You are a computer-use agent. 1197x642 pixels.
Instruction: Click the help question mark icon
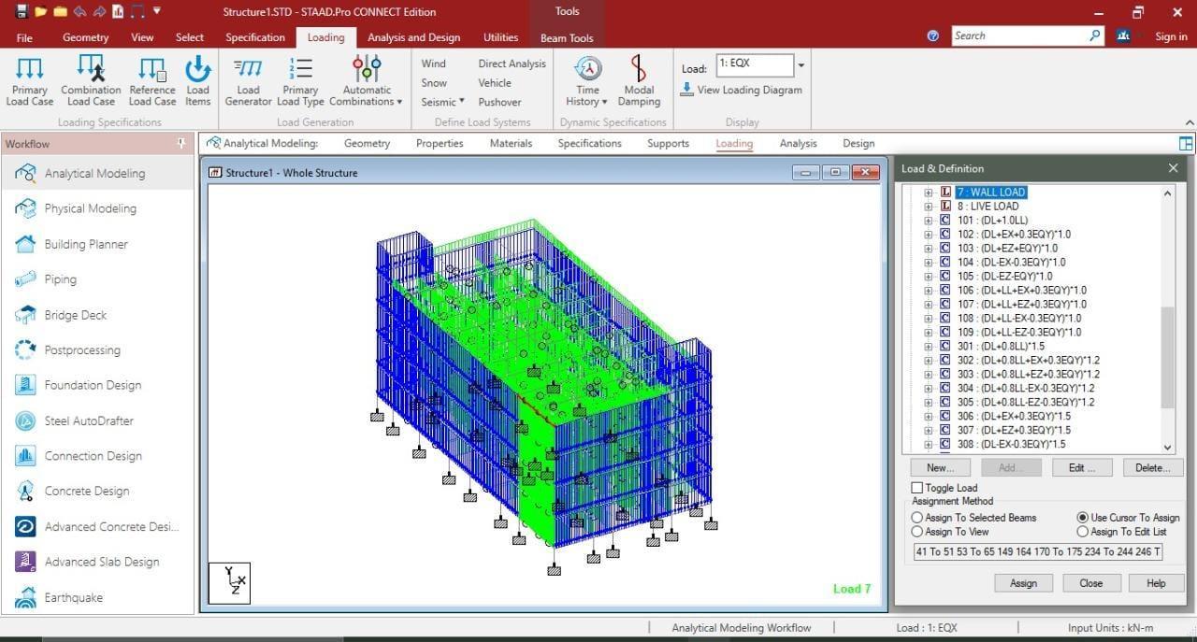[932, 36]
